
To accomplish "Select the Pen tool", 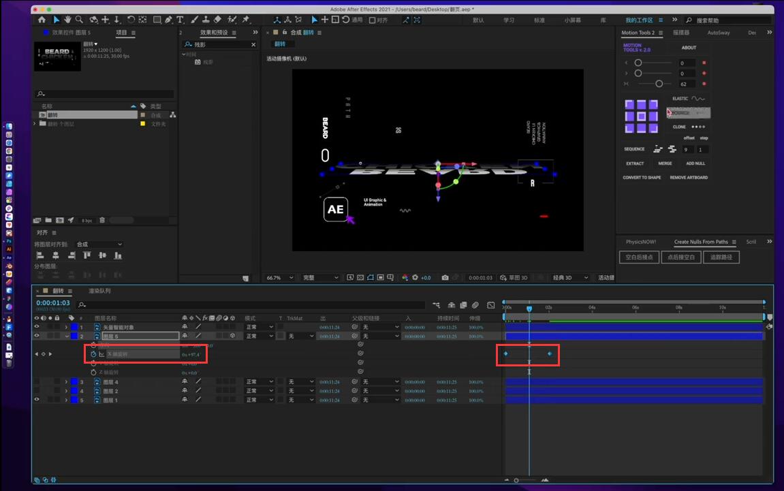I will [x=168, y=20].
